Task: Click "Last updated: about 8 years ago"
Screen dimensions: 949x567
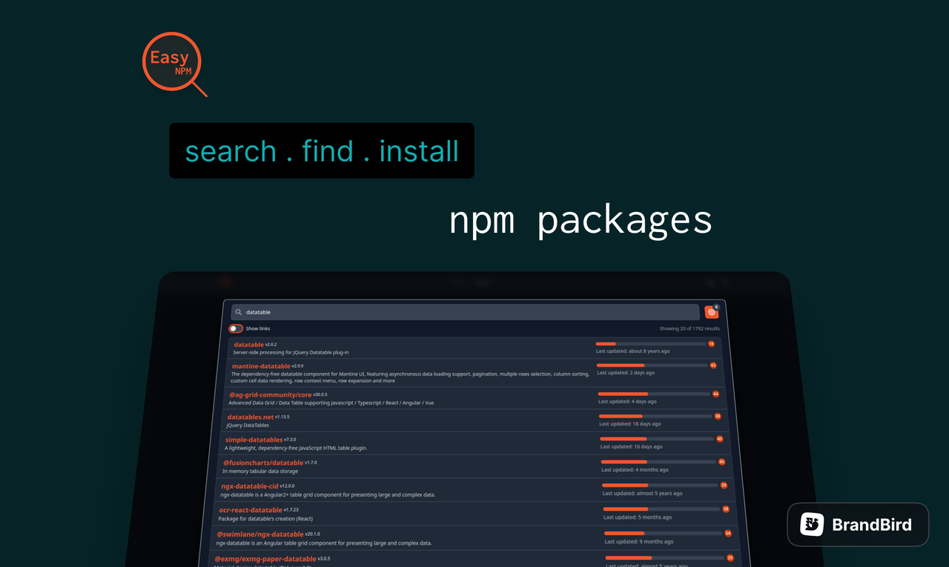Action: click(x=633, y=351)
